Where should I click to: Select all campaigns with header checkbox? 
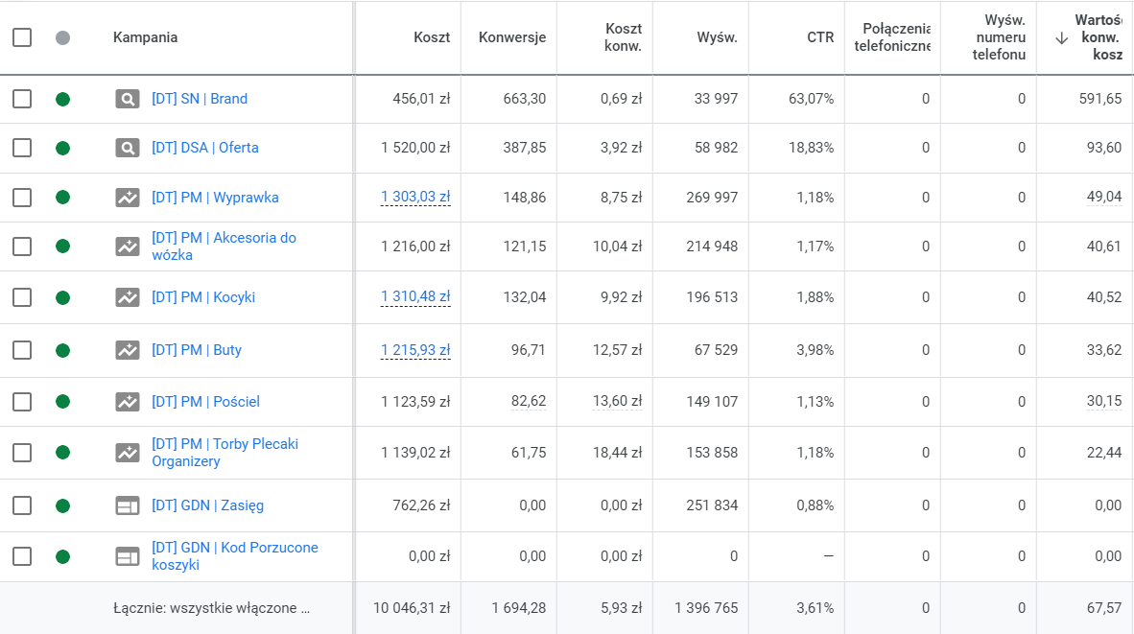tap(22, 37)
